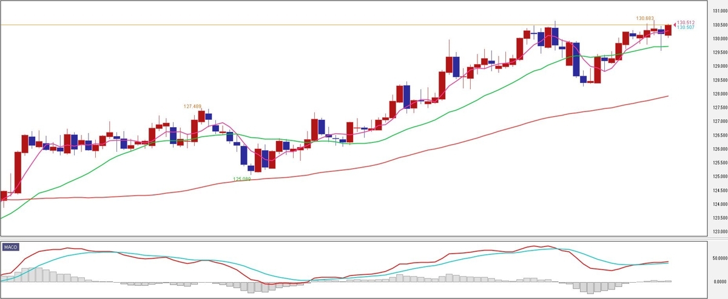Click 126.000 on the price axis
The image size is (728, 299).
click(720, 149)
